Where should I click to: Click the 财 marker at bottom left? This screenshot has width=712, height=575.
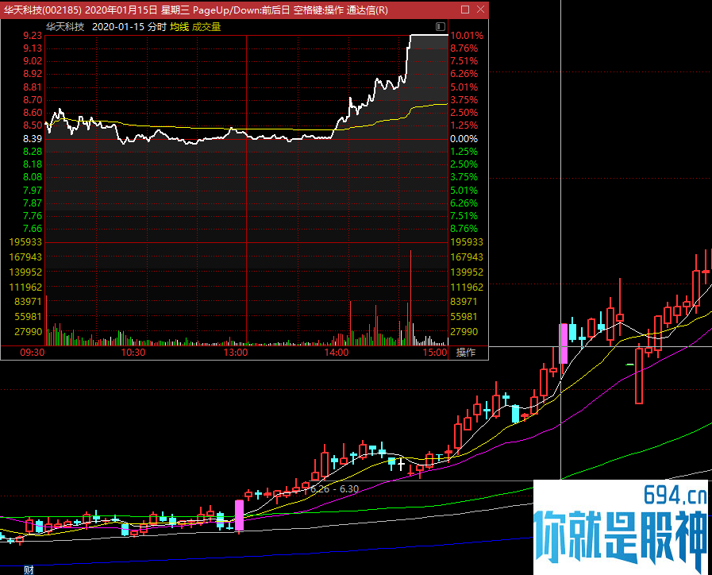[29, 570]
